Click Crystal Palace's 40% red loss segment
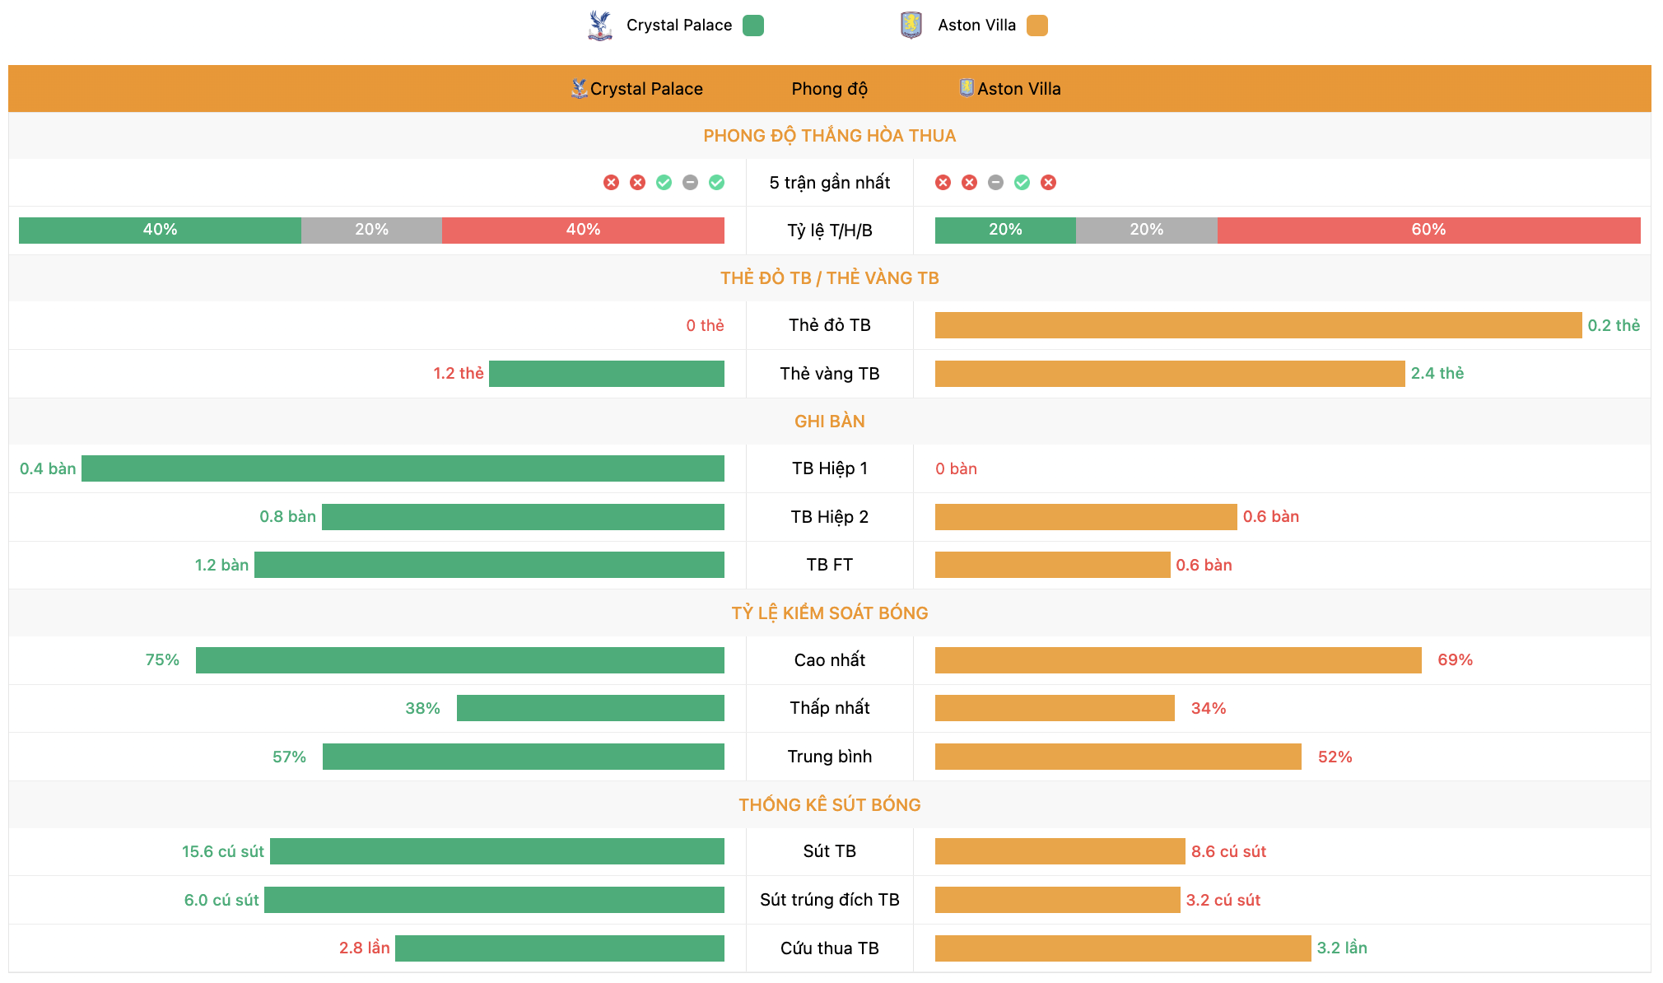Viewport: 1663px width, 983px height. [583, 231]
